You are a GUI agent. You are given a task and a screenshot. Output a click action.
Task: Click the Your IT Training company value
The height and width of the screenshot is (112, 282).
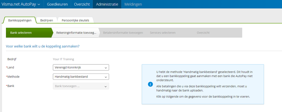63,59
